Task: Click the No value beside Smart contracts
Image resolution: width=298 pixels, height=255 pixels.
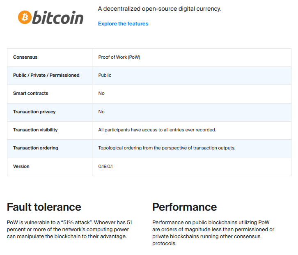Action: (101, 93)
